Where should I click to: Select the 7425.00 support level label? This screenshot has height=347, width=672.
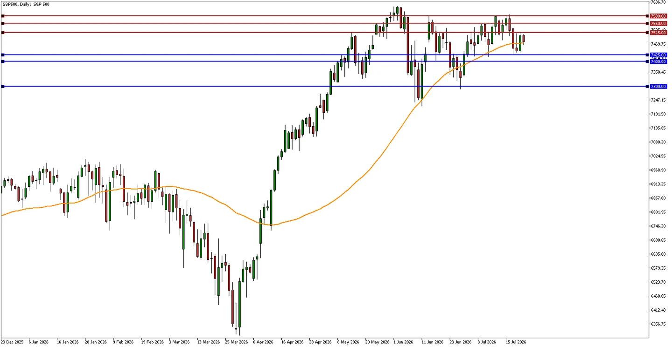[658, 55]
